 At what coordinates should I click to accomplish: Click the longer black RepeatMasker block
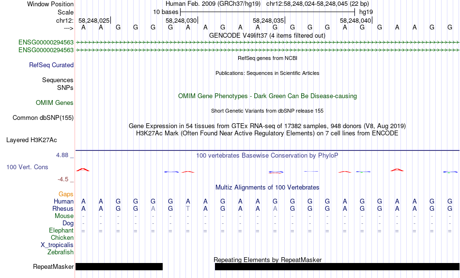337,266
